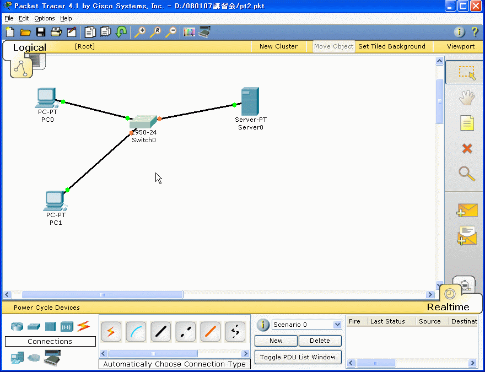Select the Hubs device category
This screenshot has height=372, width=485.
(50, 327)
